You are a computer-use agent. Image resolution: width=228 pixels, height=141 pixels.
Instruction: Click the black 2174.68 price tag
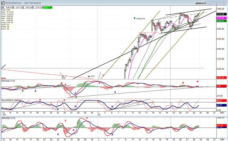[x=221, y=14]
